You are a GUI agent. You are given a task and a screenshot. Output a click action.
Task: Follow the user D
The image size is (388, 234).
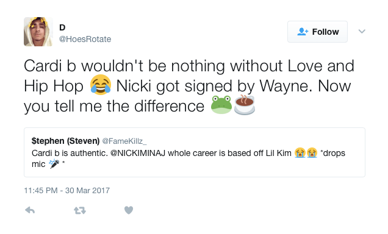(317, 32)
